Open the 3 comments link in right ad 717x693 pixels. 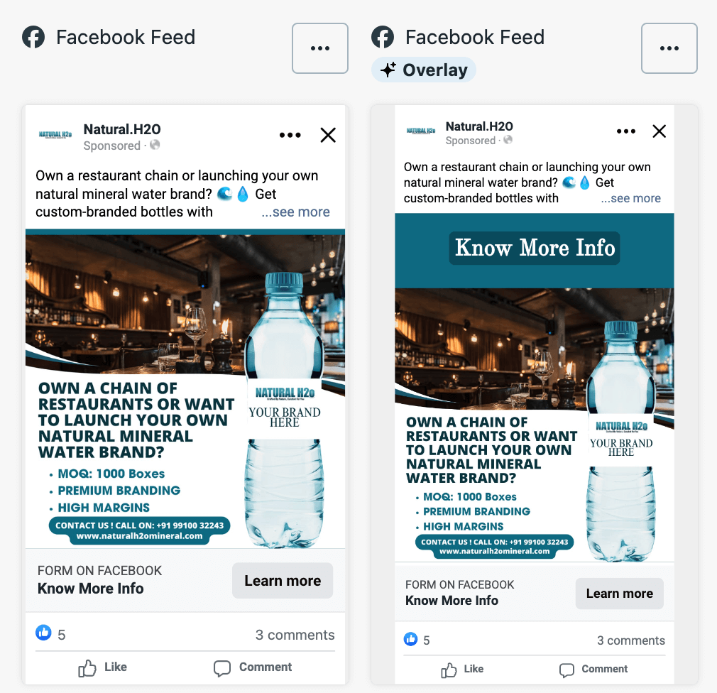point(630,640)
